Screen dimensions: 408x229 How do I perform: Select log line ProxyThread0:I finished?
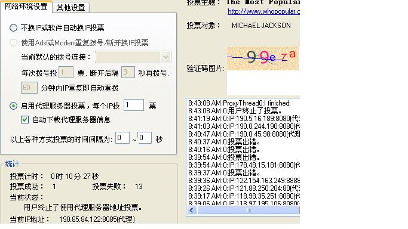(240, 103)
